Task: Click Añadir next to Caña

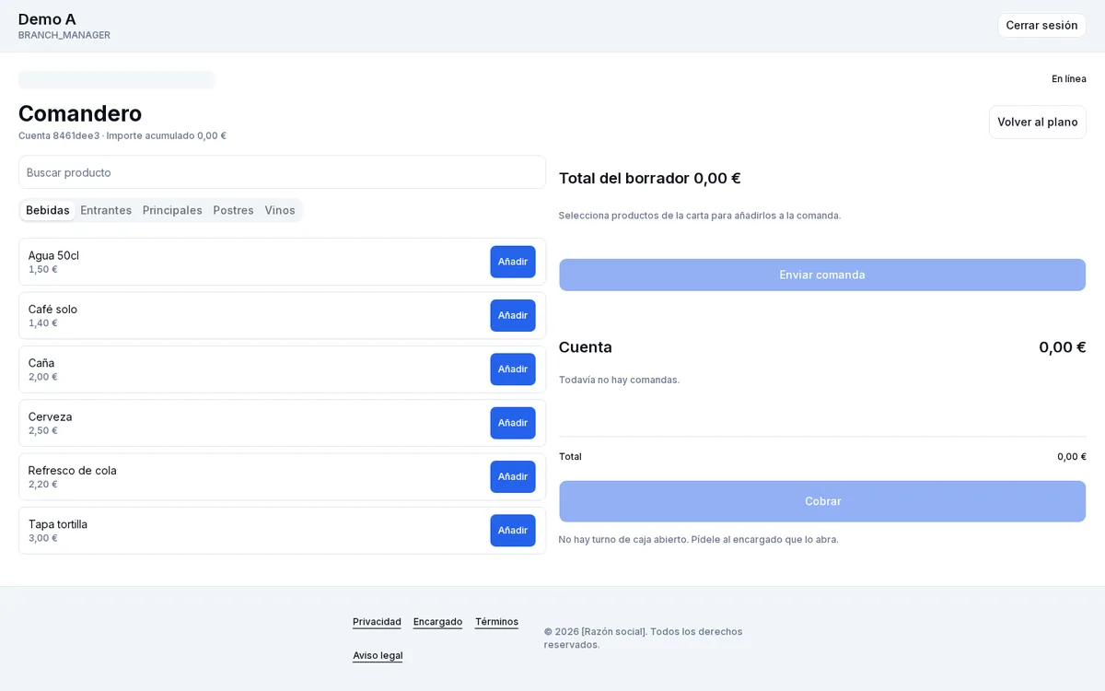Action: [513, 369]
